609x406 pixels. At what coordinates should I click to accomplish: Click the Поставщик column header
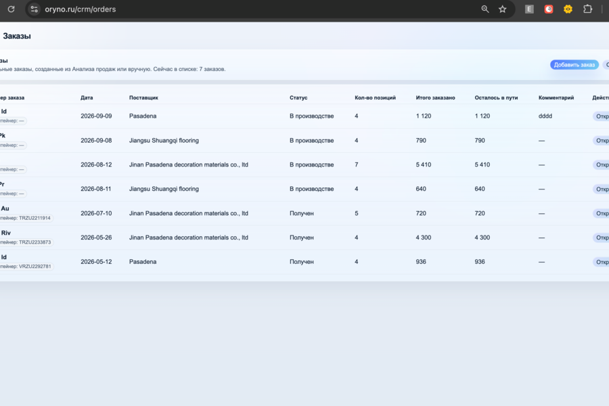click(143, 97)
